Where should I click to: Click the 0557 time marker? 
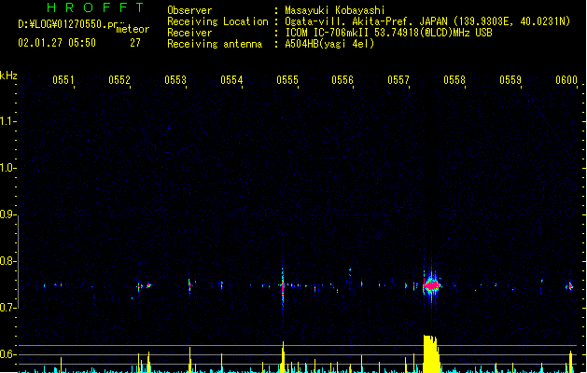pyautogui.click(x=398, y=80)
